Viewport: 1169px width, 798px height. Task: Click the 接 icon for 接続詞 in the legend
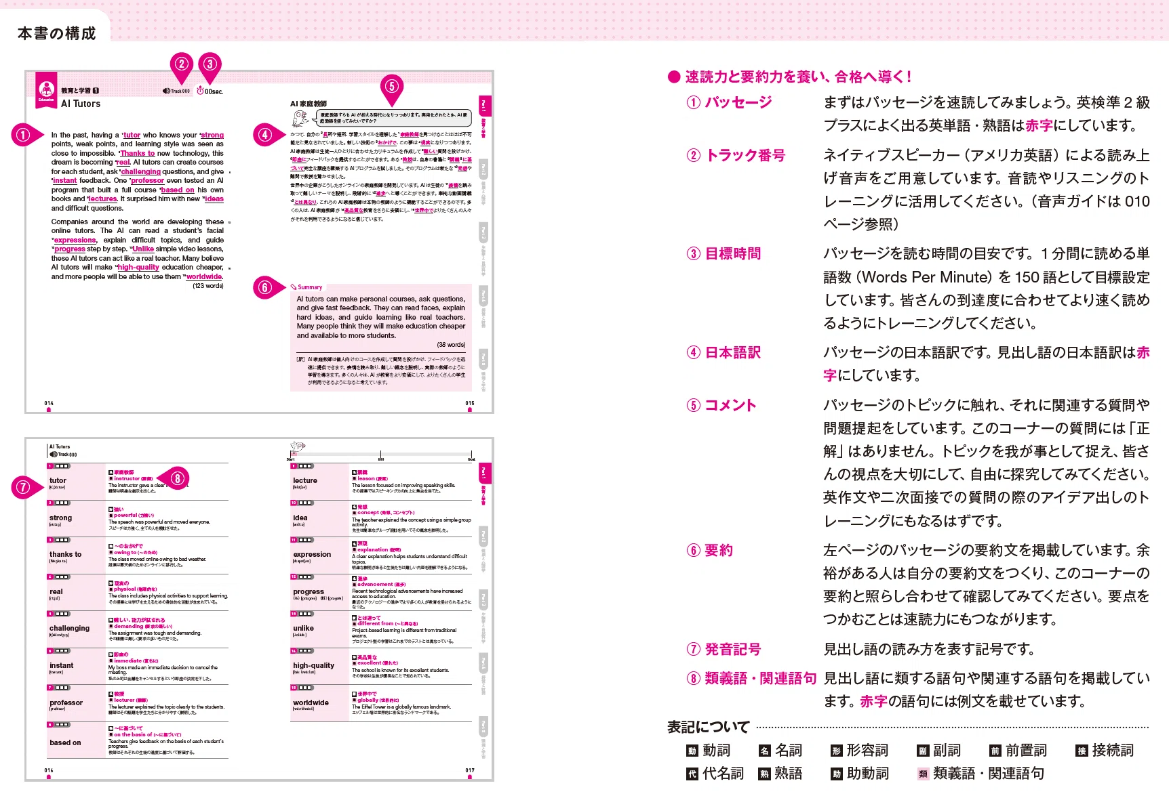click(1082, 751)
